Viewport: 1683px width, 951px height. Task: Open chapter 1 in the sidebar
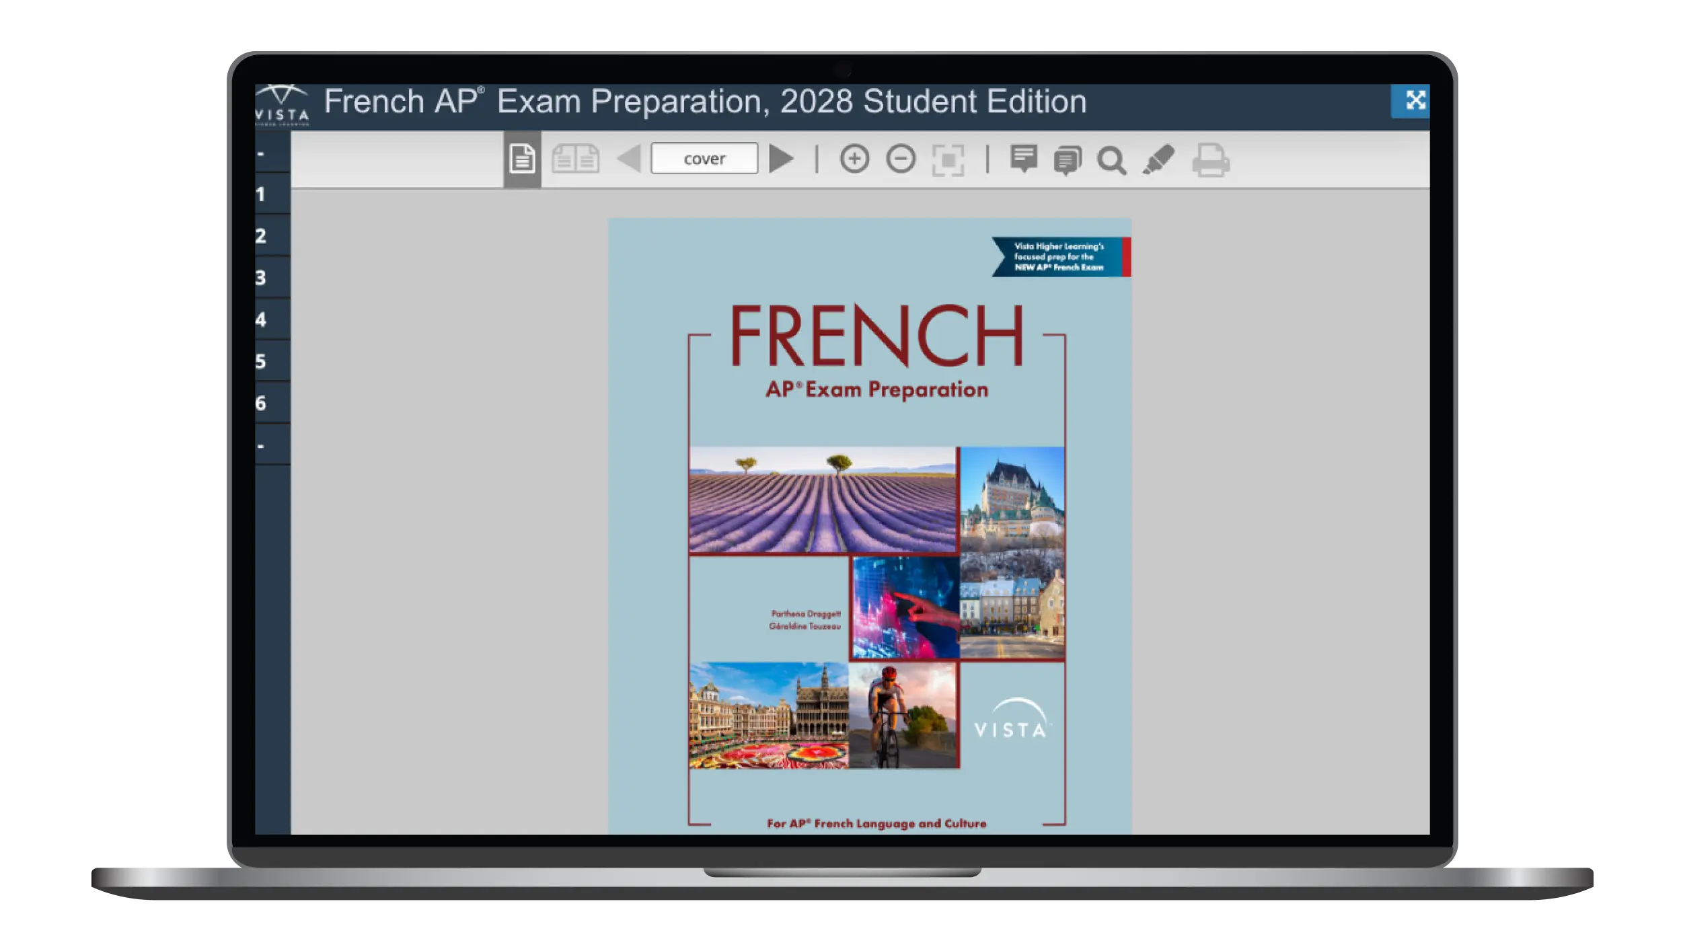[272, 194]
